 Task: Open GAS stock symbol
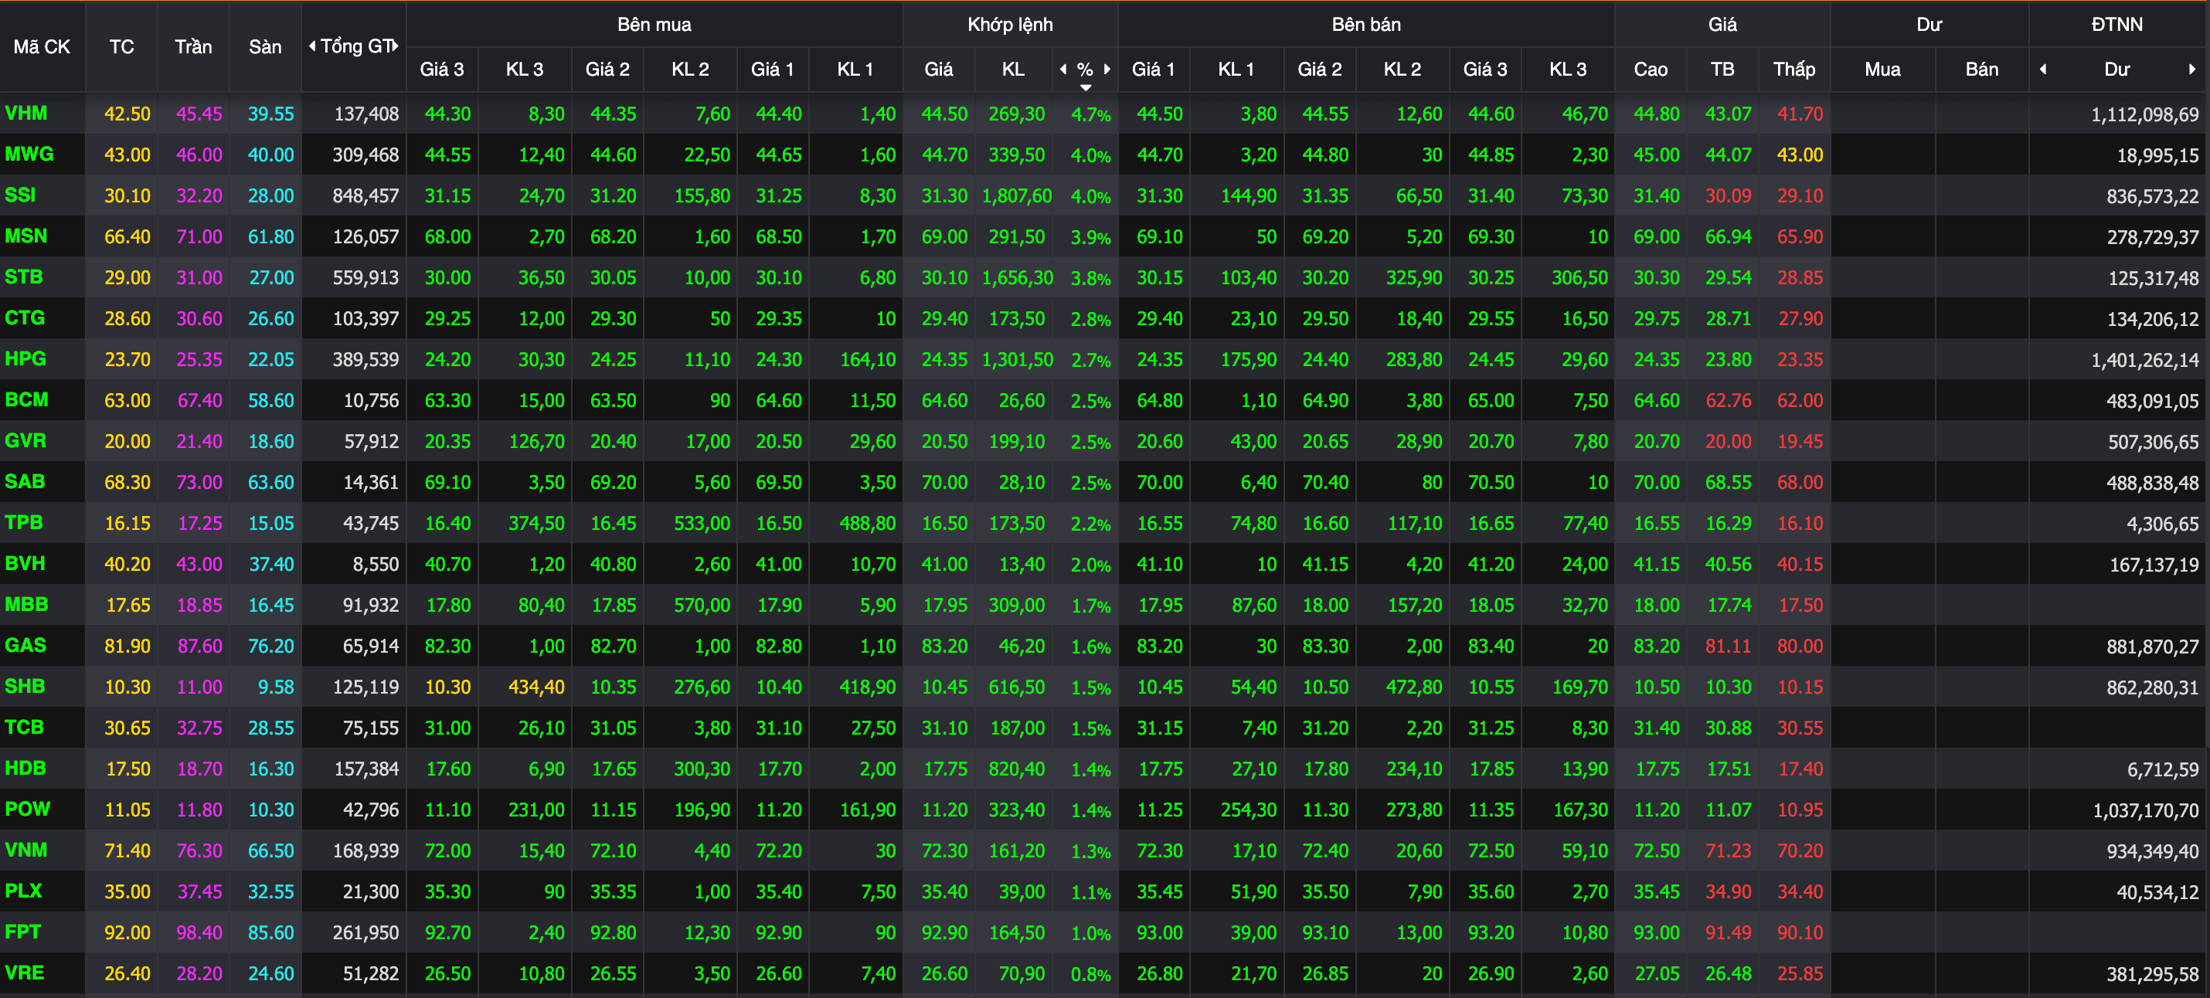pos(25,646)
